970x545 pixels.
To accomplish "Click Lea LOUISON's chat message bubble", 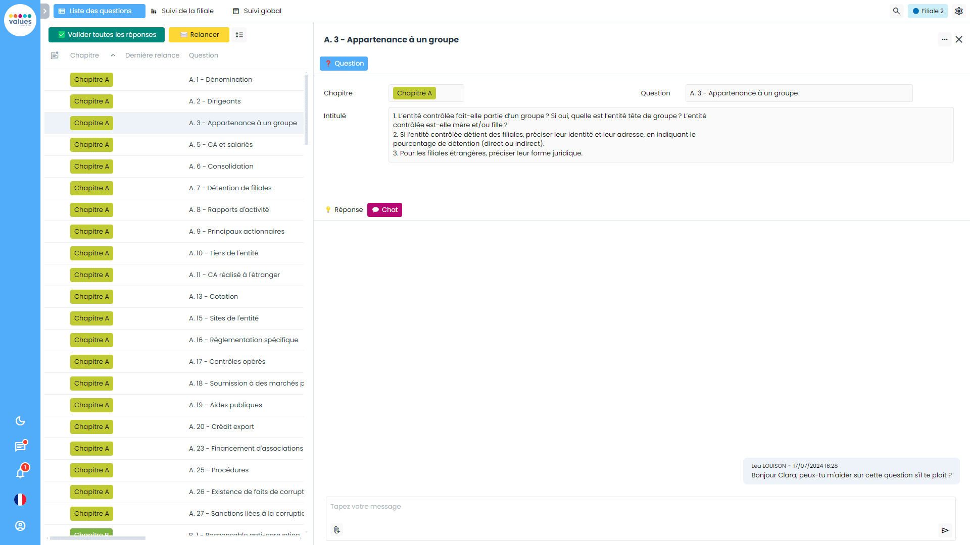I will point(851,471).
